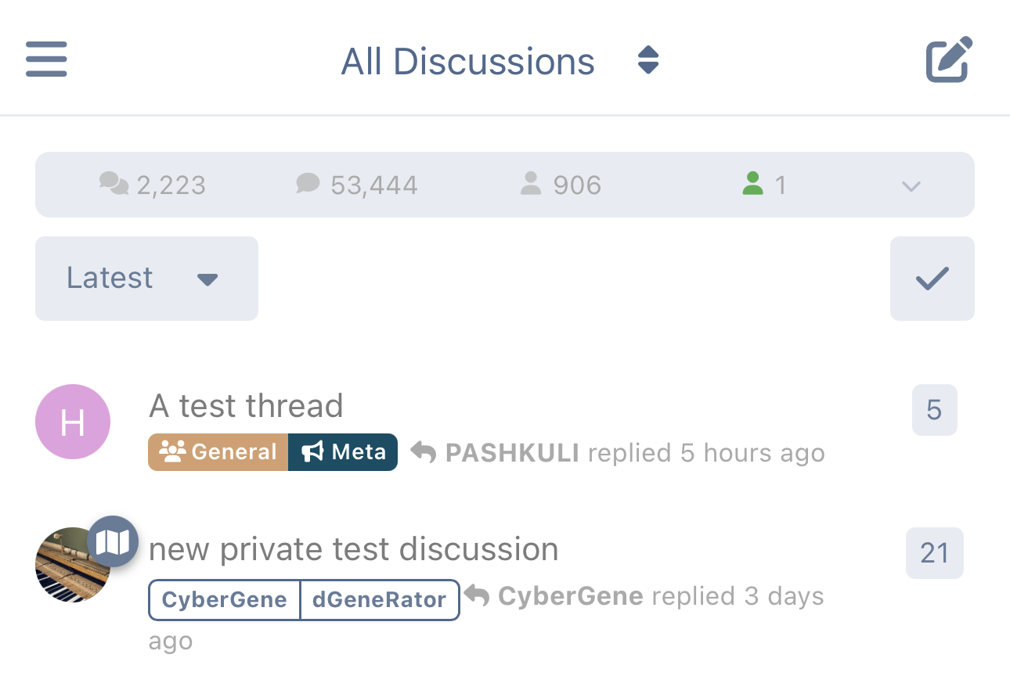Switch to the All Discussions view
This screenshot has height=683, width=1010.
pyautogui.click(x=467, y=60)
